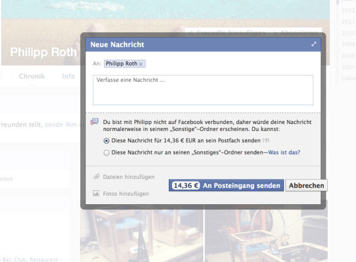Click the Philipp Roth profile name heading
Image resolution: width=356 pixels, height=262 pixels.
coord(44,52)
